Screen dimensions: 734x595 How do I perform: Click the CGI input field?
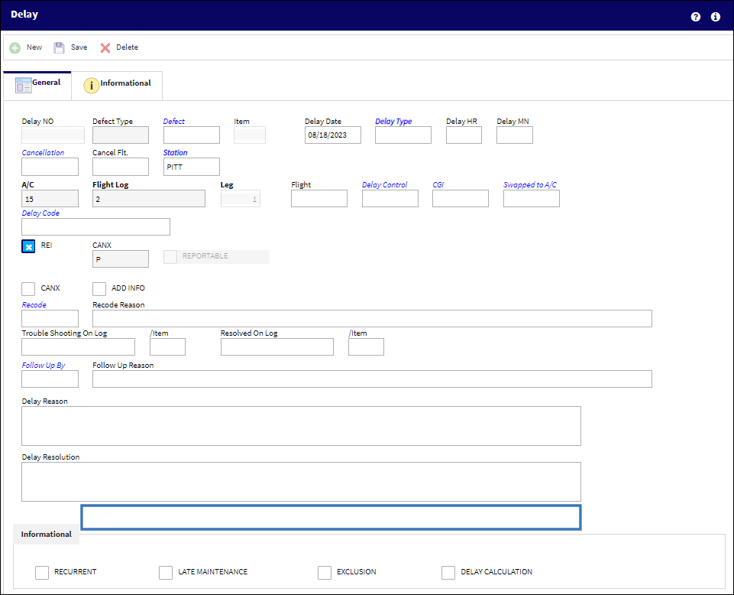(x=461, y=199)
